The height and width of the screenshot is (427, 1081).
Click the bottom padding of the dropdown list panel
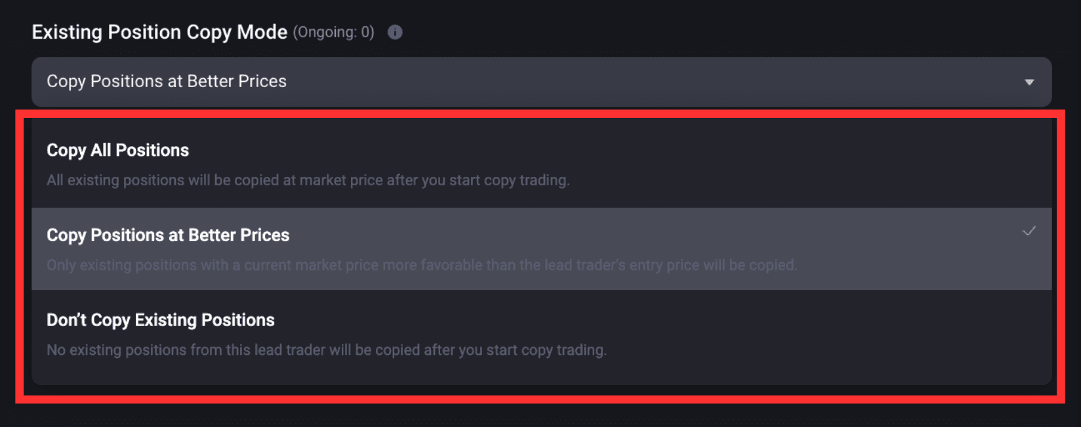pyautogui.click(x=542, y=375)
